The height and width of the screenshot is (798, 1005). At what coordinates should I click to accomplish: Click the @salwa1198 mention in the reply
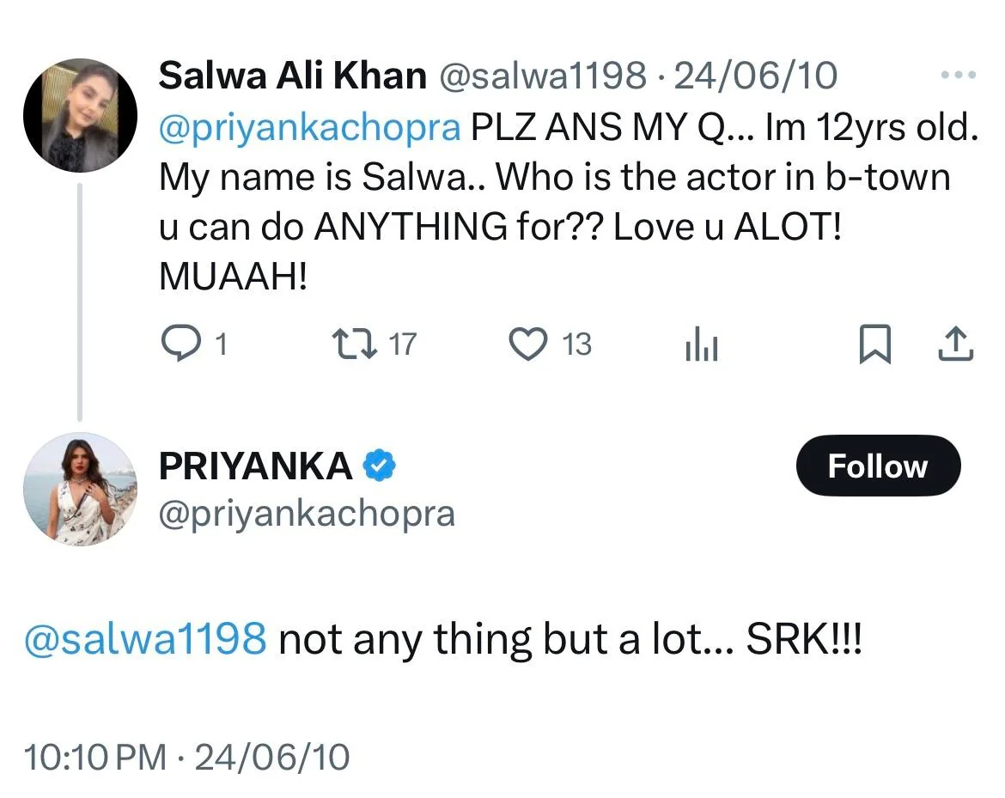click(145, 640)
